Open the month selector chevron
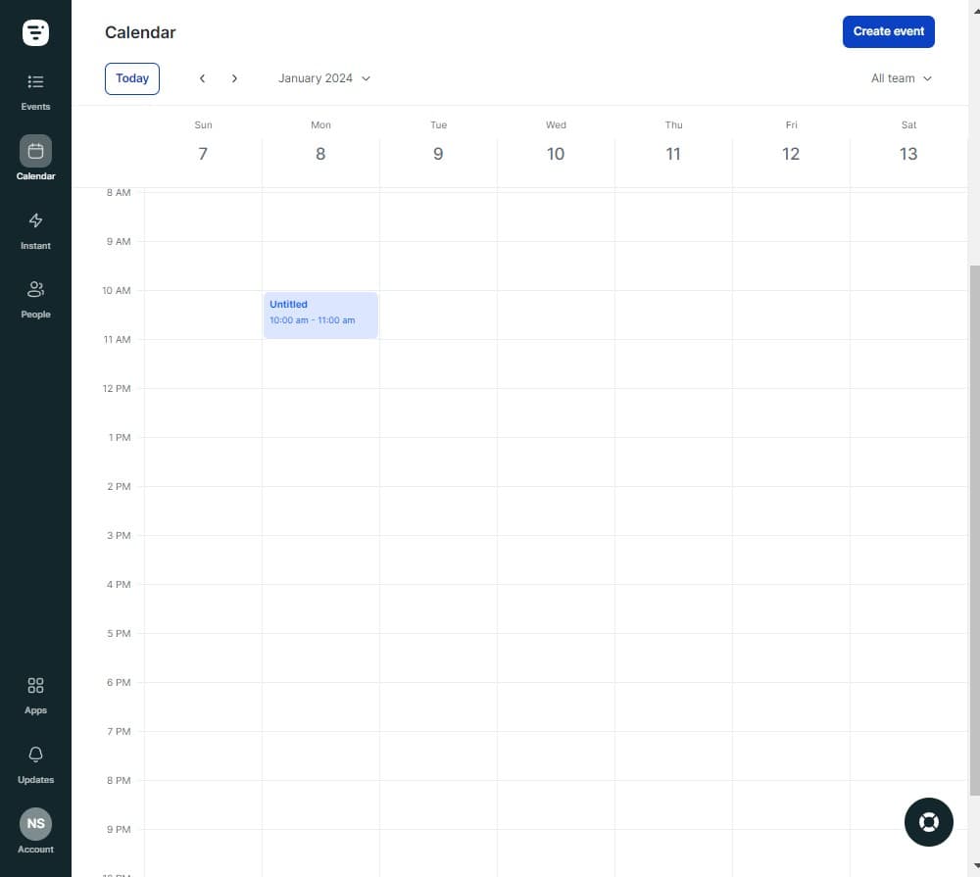This screenshot has width=980, height=877. (365, 78)
